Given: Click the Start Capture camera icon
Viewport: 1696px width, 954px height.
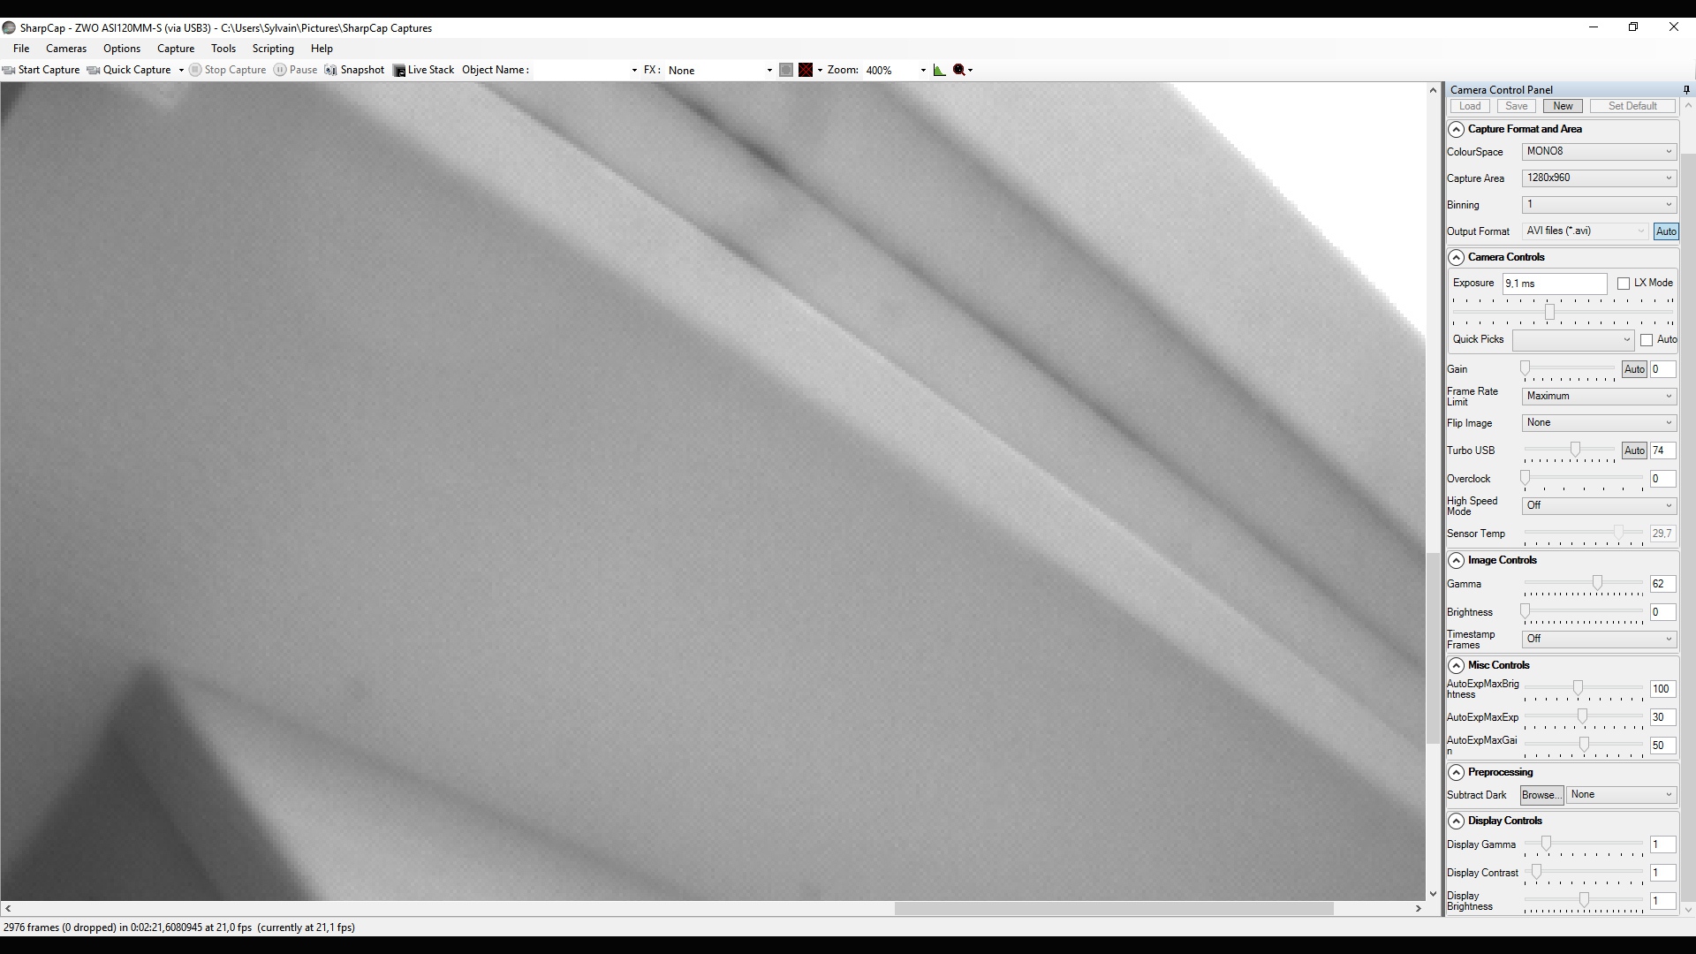Looking at the screenshot, I should (9, 70).
